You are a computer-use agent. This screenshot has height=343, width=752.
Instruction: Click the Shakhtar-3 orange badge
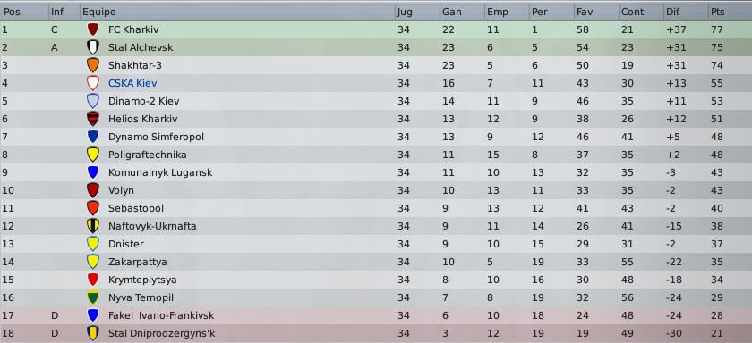coord(92,65)
